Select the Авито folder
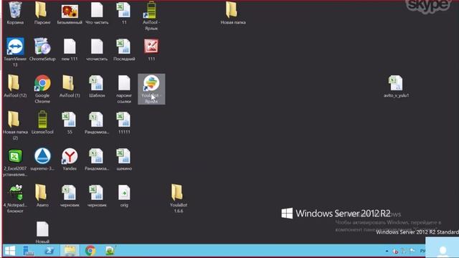Screen dimensions: 459x258 (x=42, y=196)
